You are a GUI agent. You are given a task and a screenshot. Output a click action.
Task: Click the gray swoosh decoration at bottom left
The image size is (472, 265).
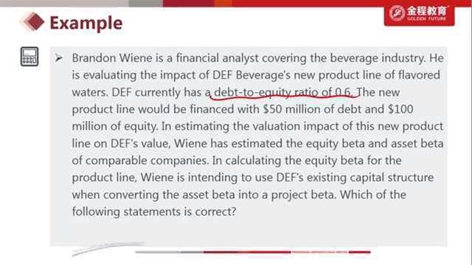(x=108, y=249)
